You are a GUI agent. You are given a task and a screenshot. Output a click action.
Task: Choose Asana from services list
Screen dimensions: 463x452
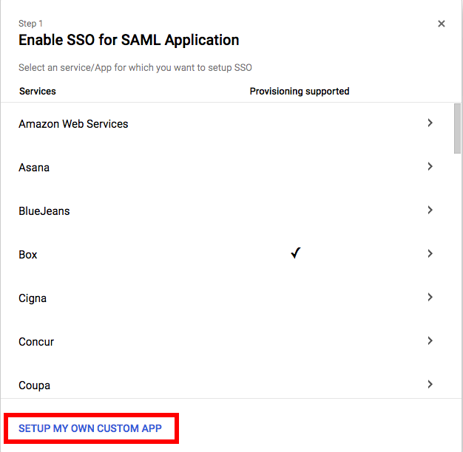click(34, 168)
